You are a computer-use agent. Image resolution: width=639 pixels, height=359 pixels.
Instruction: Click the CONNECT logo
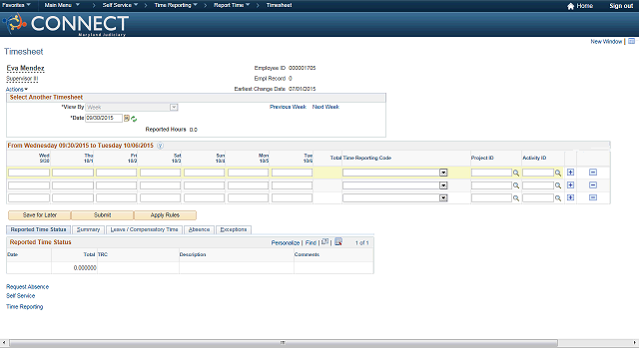click(66, 24)
